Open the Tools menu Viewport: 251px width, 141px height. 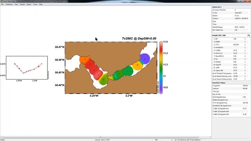35,4
